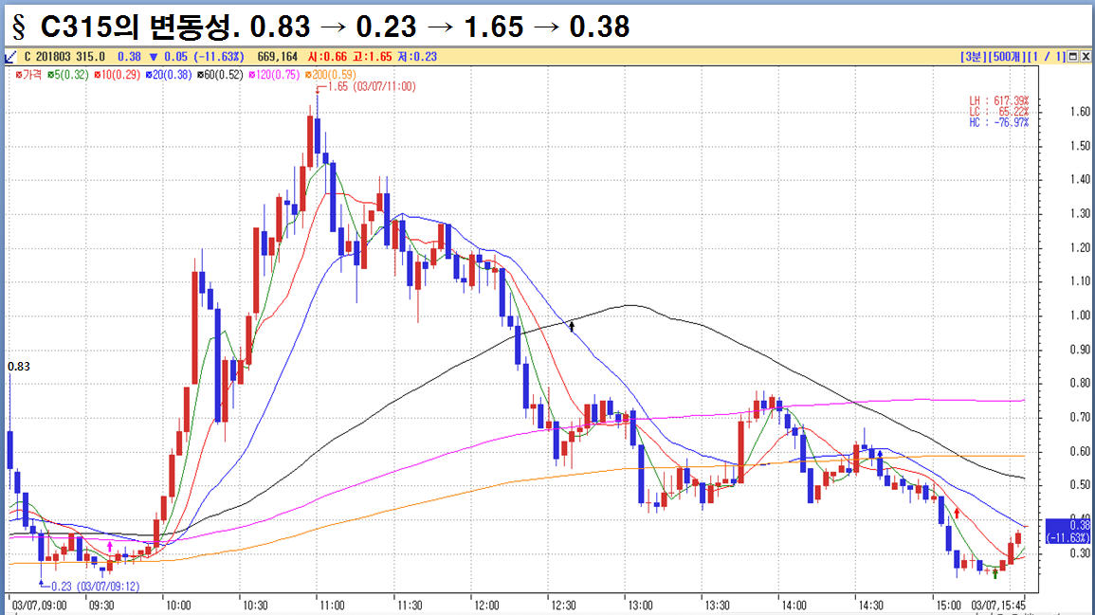Click the maximize chart pane icon

(x=1072, y=56)
